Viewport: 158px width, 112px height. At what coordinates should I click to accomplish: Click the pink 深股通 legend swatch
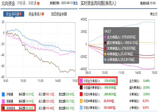click(x=3, y=101)
